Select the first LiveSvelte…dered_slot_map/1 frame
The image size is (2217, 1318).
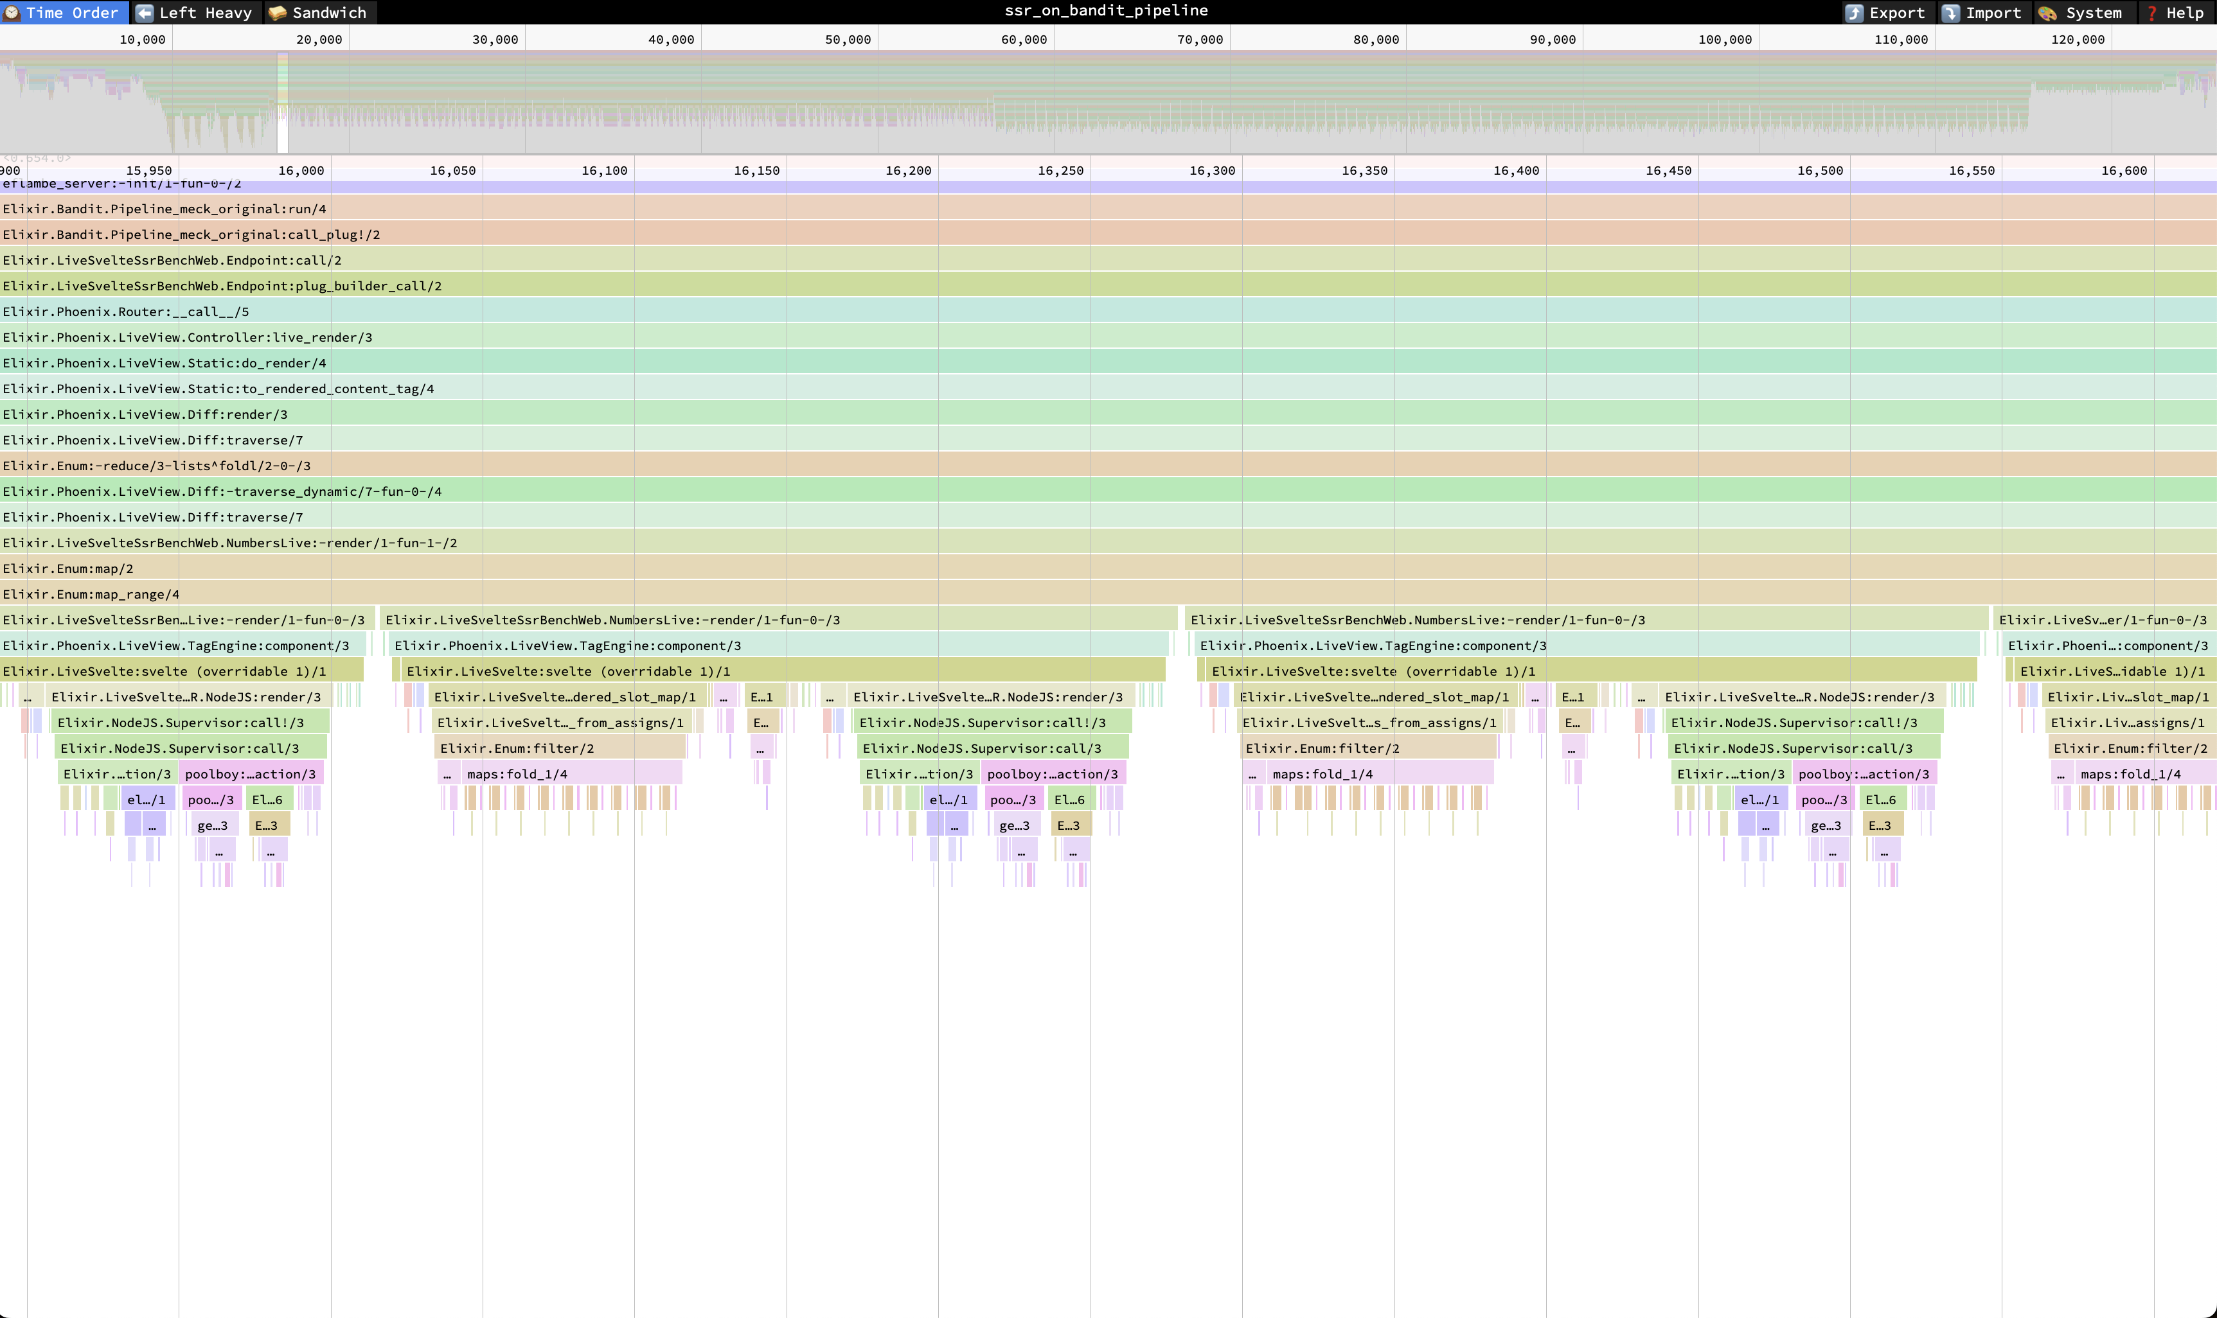point(567,697)
